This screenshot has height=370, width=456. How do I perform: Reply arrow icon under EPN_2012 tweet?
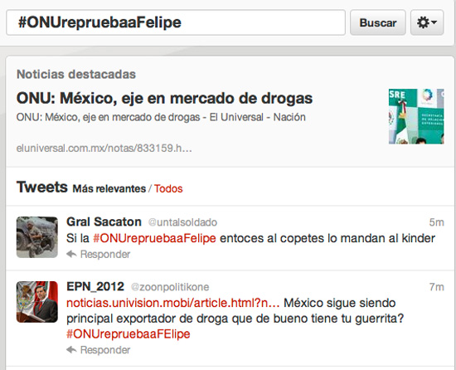coord(71,349)
